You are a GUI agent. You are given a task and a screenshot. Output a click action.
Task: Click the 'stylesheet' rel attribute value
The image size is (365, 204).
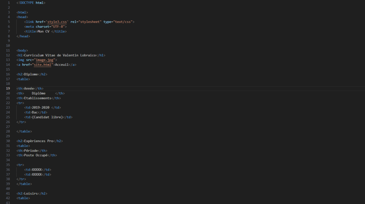[x=90, y=22]
